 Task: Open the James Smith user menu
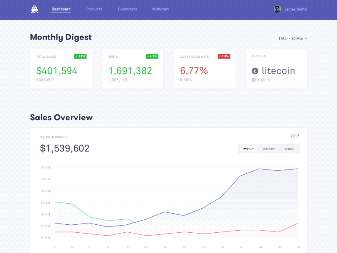[295, 9]
